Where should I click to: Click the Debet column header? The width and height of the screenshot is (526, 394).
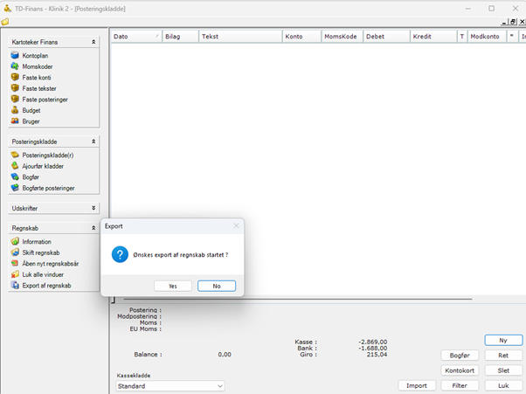click(x=386, y=37)
